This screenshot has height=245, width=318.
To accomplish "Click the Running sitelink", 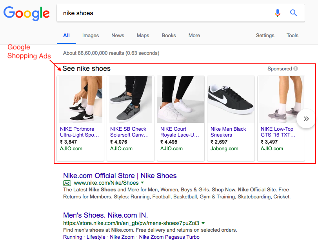I will click(x=73, y=237).
